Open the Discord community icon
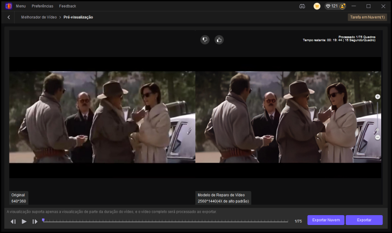The width and height of the screenshot is (392, 233). coord(302,6)
